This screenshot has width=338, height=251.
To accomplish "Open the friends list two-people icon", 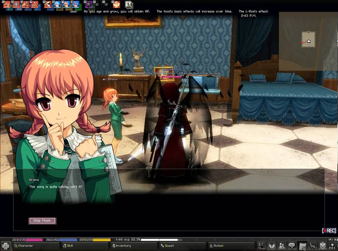I will pyautogui.click(x=282, y=246).
